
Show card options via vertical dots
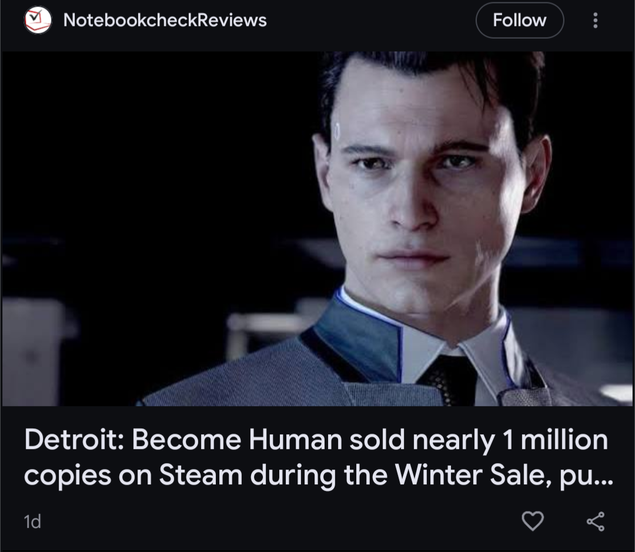tap(595, 20)
